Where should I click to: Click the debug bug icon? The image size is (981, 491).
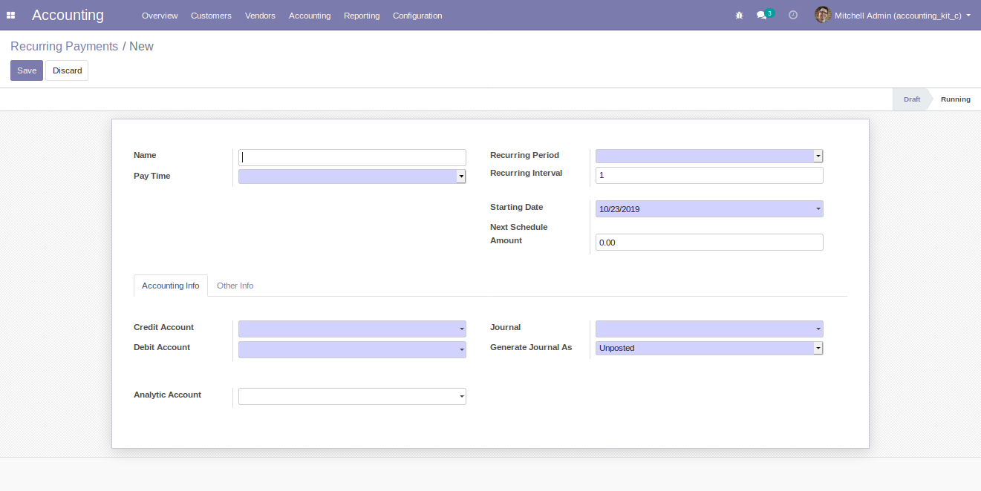(x=739, y=16)
